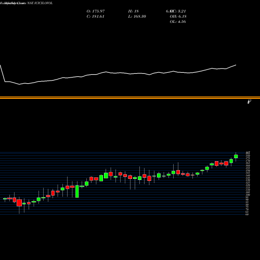The width and height of the screenshot is (260, 260).
Task: Select the OL: 4.56 value
Action: coord(178,21)
